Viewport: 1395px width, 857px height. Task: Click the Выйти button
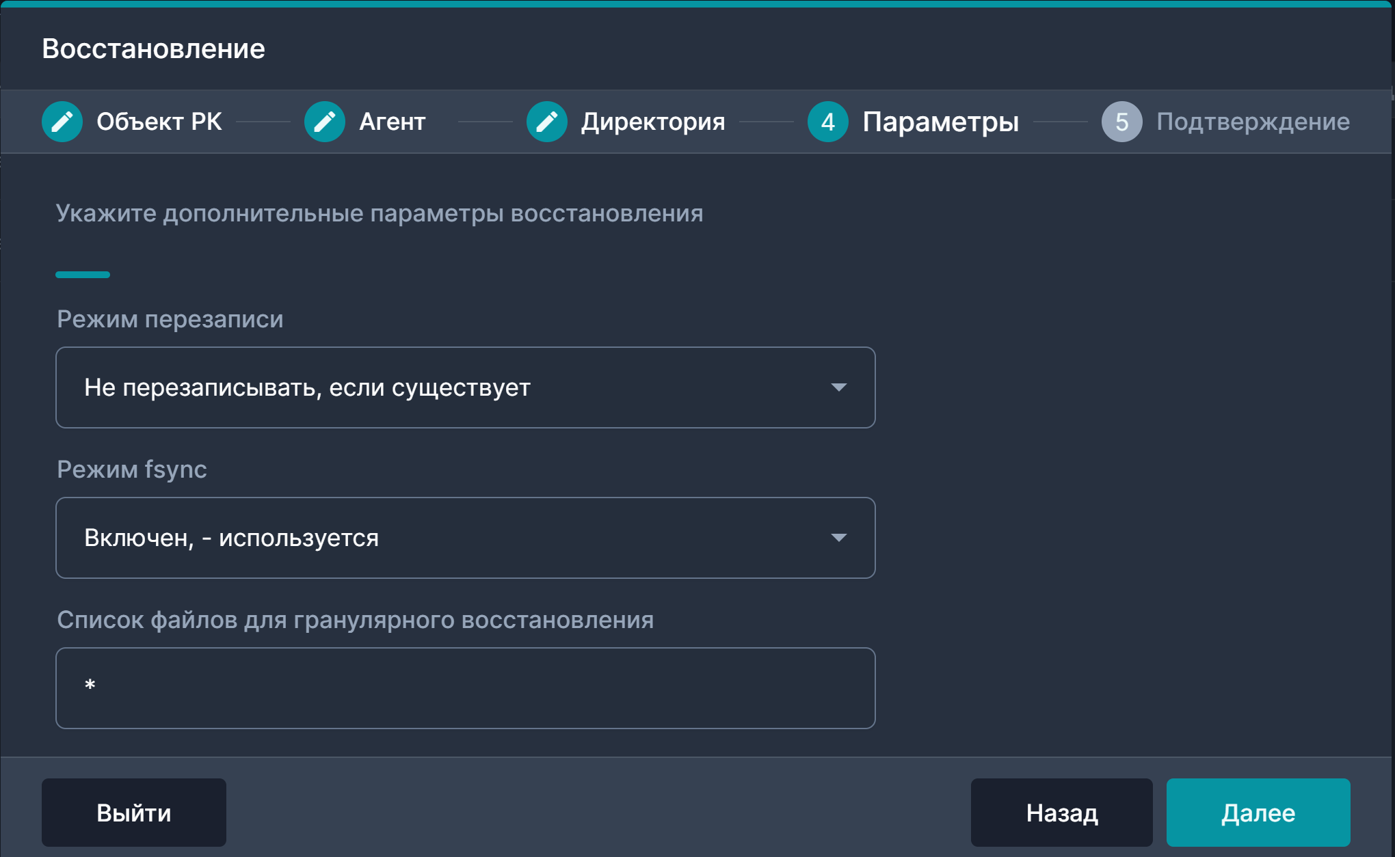pos(134,813)
